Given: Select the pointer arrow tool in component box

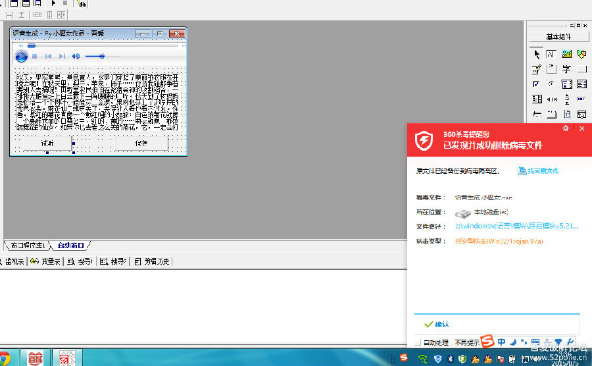Looking at the screenshot, I should [537, 54].
